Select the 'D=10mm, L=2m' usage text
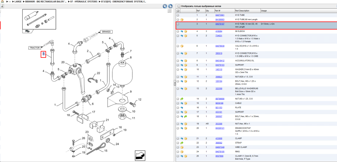Viewport: 337px width, 162px height. [x=268, y=24]
